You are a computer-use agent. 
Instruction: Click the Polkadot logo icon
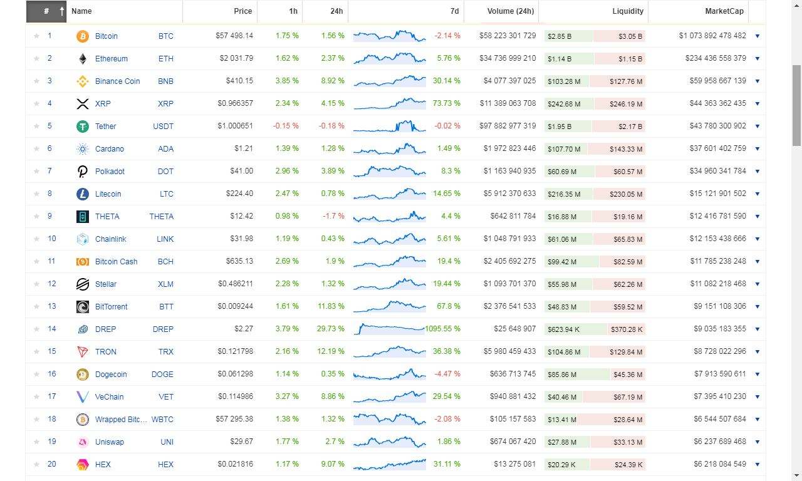pos(83,172)
